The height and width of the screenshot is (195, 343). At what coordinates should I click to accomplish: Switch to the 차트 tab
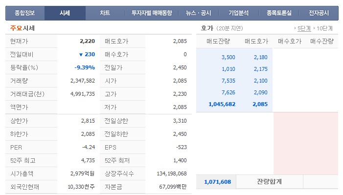tap(105, 13)
